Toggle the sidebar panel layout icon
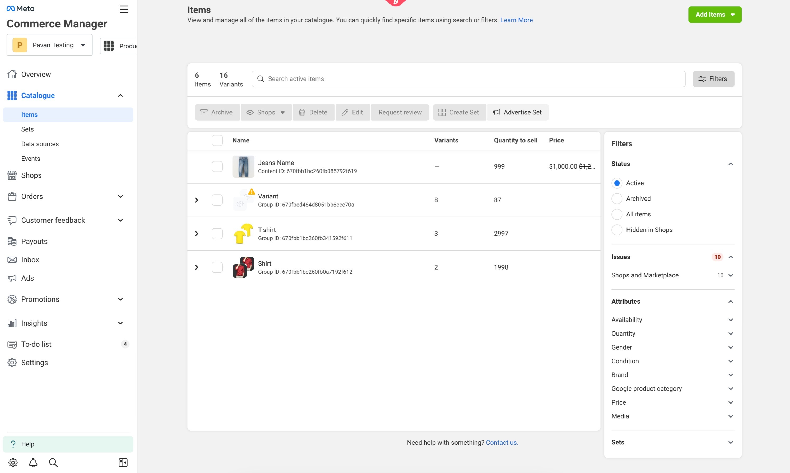This screenshot has width=790, height=473. [123, 462]
